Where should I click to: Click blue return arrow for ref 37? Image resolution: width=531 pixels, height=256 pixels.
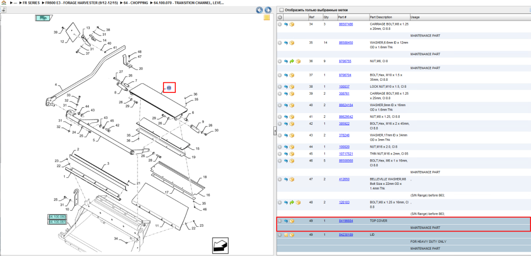click(286, 75)
